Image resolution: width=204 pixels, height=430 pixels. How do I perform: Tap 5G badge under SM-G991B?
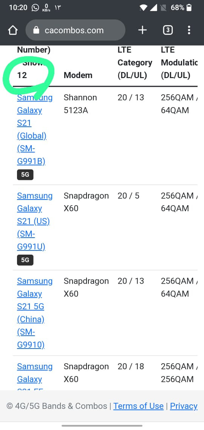tap(25, 175)
